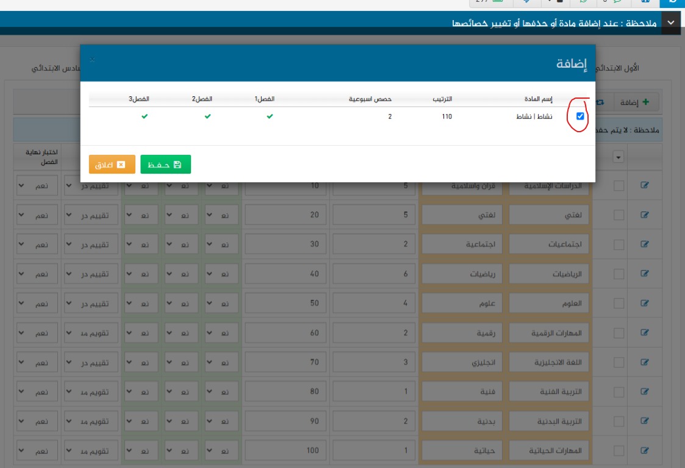Click the green check under الفصل3 in dialog
Screen dimensions: 685x468
(x=145, y=116)
